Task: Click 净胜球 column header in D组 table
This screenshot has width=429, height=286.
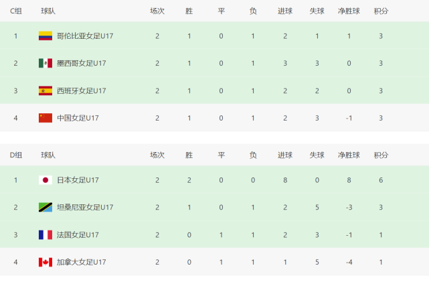Action: coord(349,155)
